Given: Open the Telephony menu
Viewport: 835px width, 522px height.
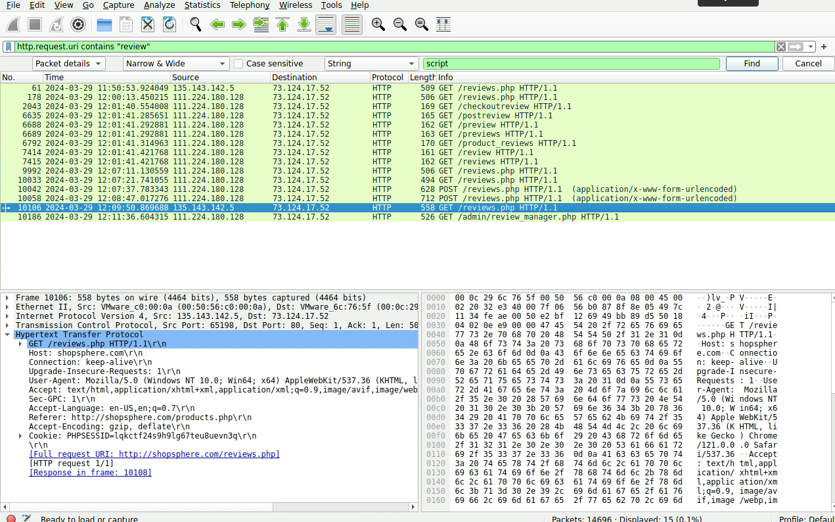Looking at the screenshot, I should [x=250, y=5].
